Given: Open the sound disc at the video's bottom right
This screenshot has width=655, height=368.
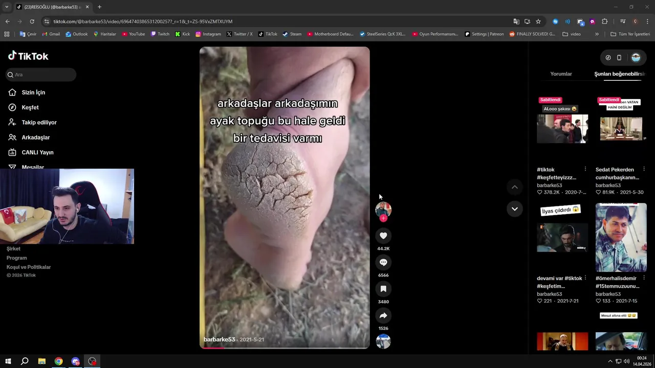Looking at the screenshot, I should [x=383, y=341].
